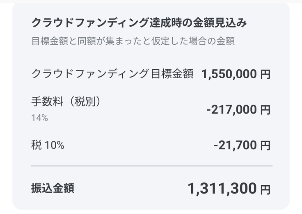Click the -21,700 tax amount number

pos(236,145)
